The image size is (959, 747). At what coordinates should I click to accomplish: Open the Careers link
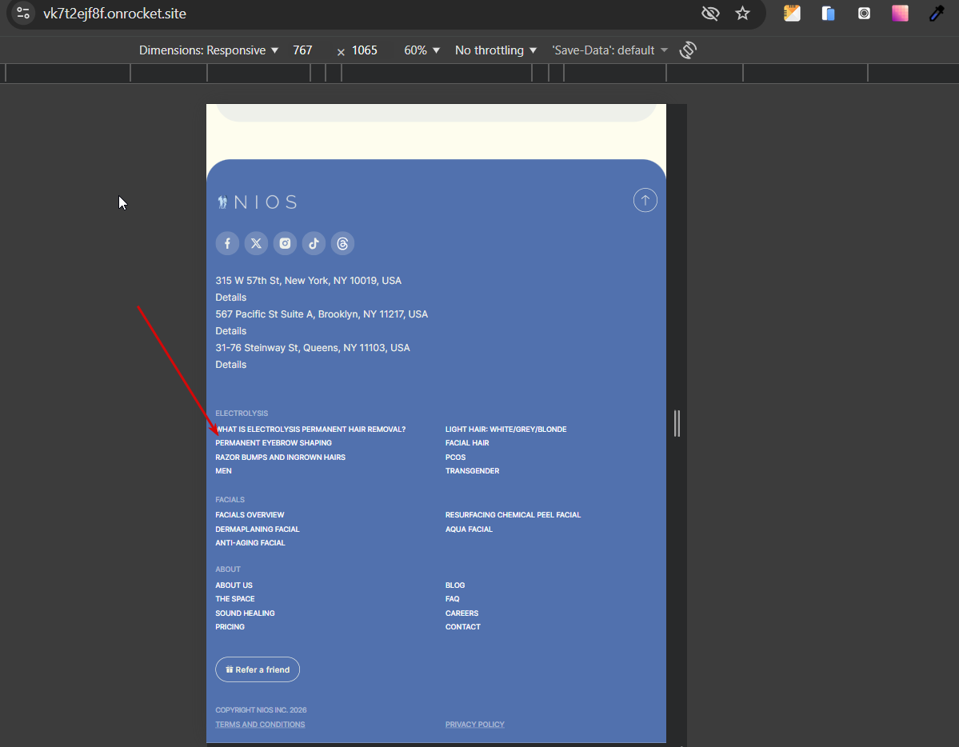click(462, 613)
